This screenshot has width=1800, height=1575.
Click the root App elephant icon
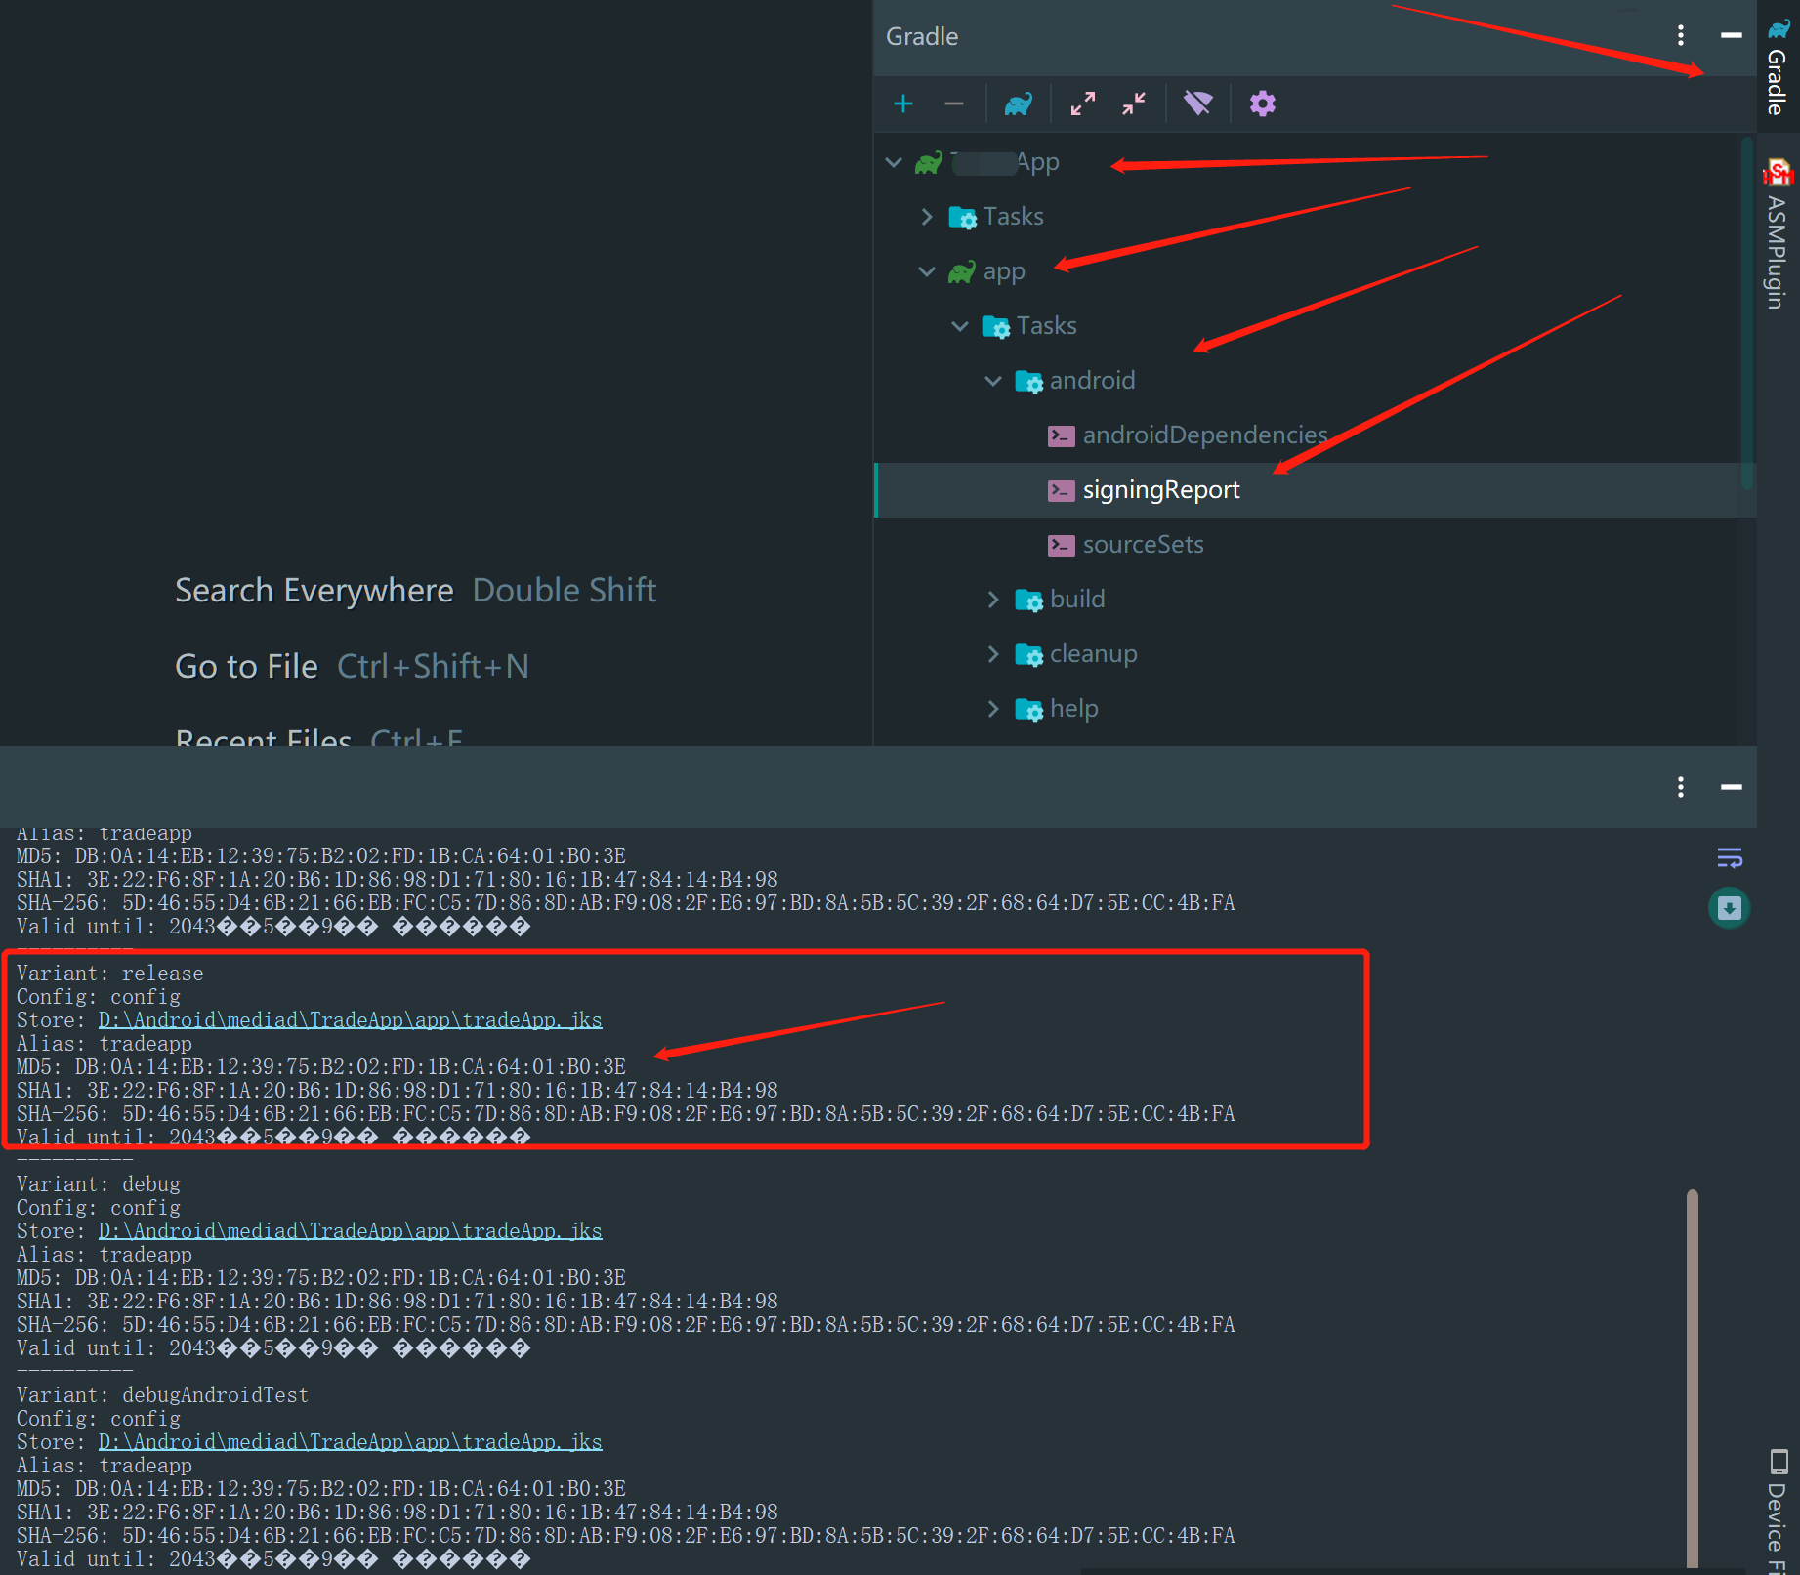pyautogui.click(x=929, y=162)
